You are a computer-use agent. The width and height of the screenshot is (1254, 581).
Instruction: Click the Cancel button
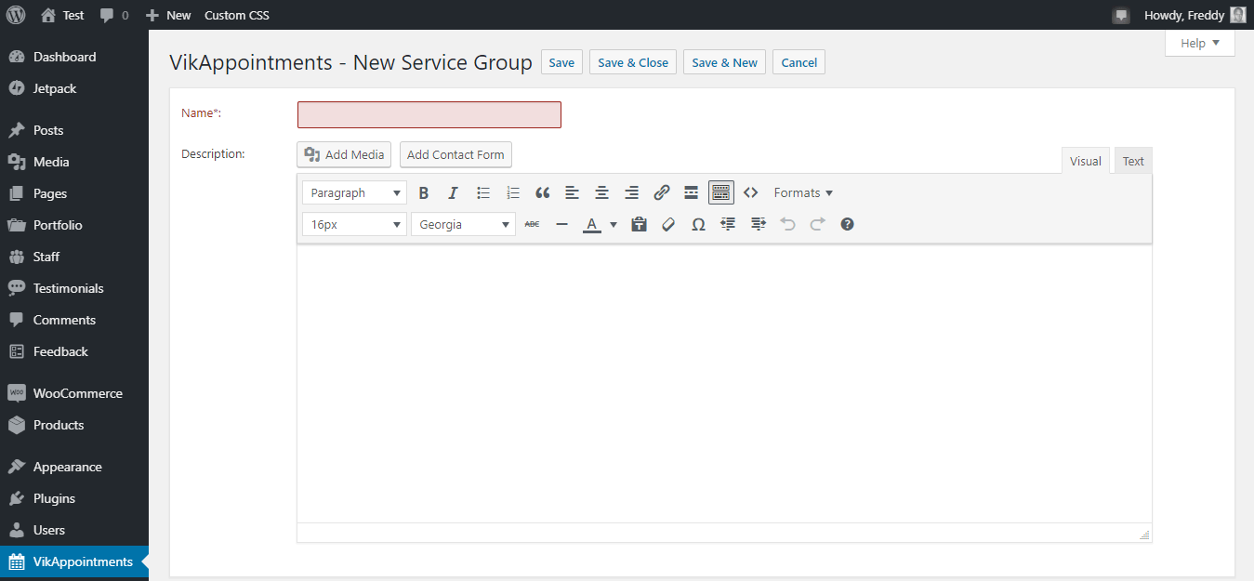799,62
